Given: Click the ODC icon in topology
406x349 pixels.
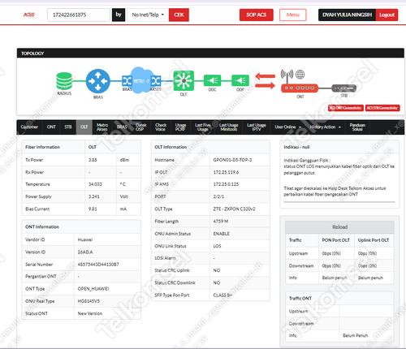Looking at the screenshot, I should point(212,80).
